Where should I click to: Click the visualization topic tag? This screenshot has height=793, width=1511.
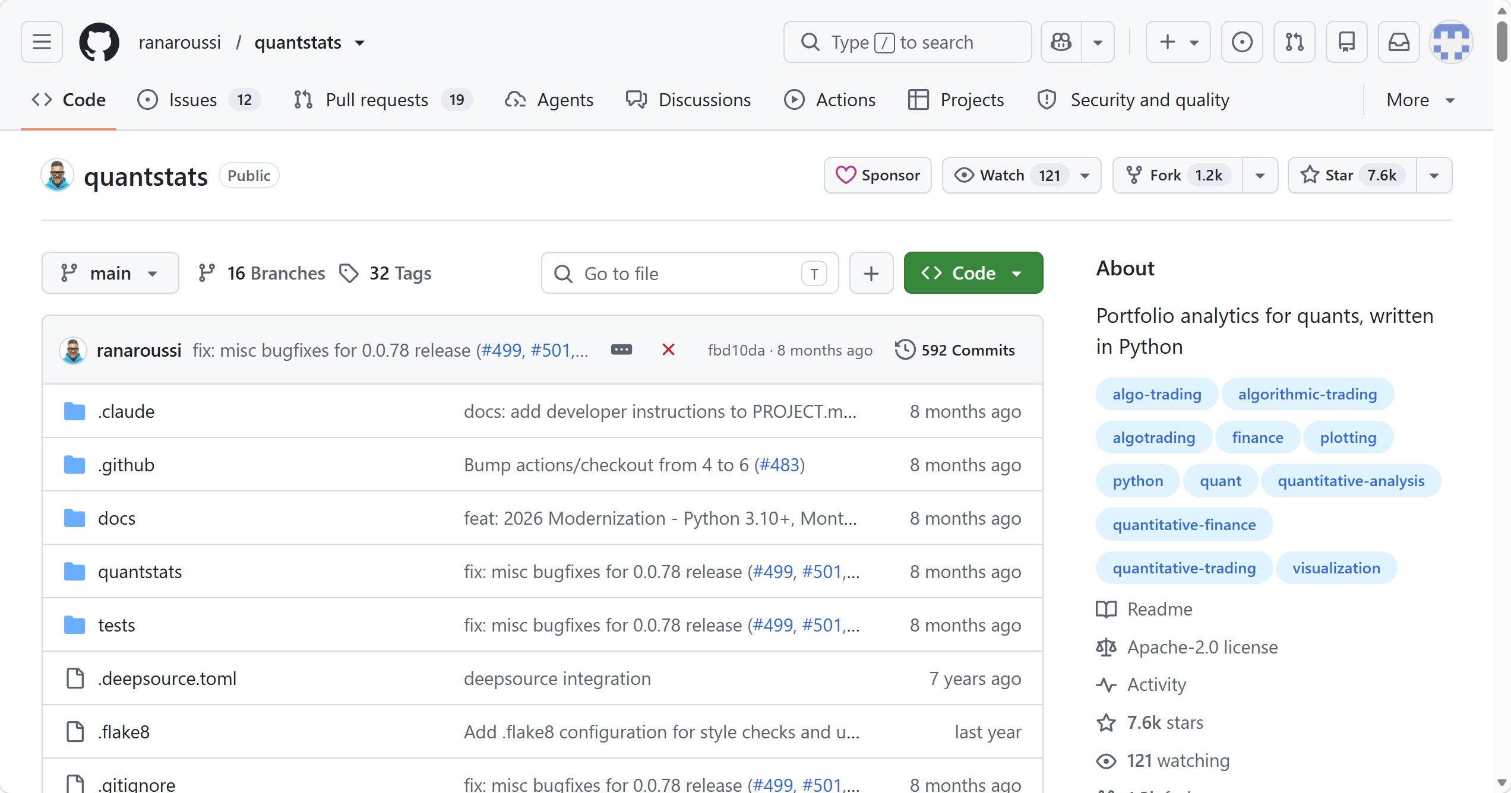(x=1336, y=568)
